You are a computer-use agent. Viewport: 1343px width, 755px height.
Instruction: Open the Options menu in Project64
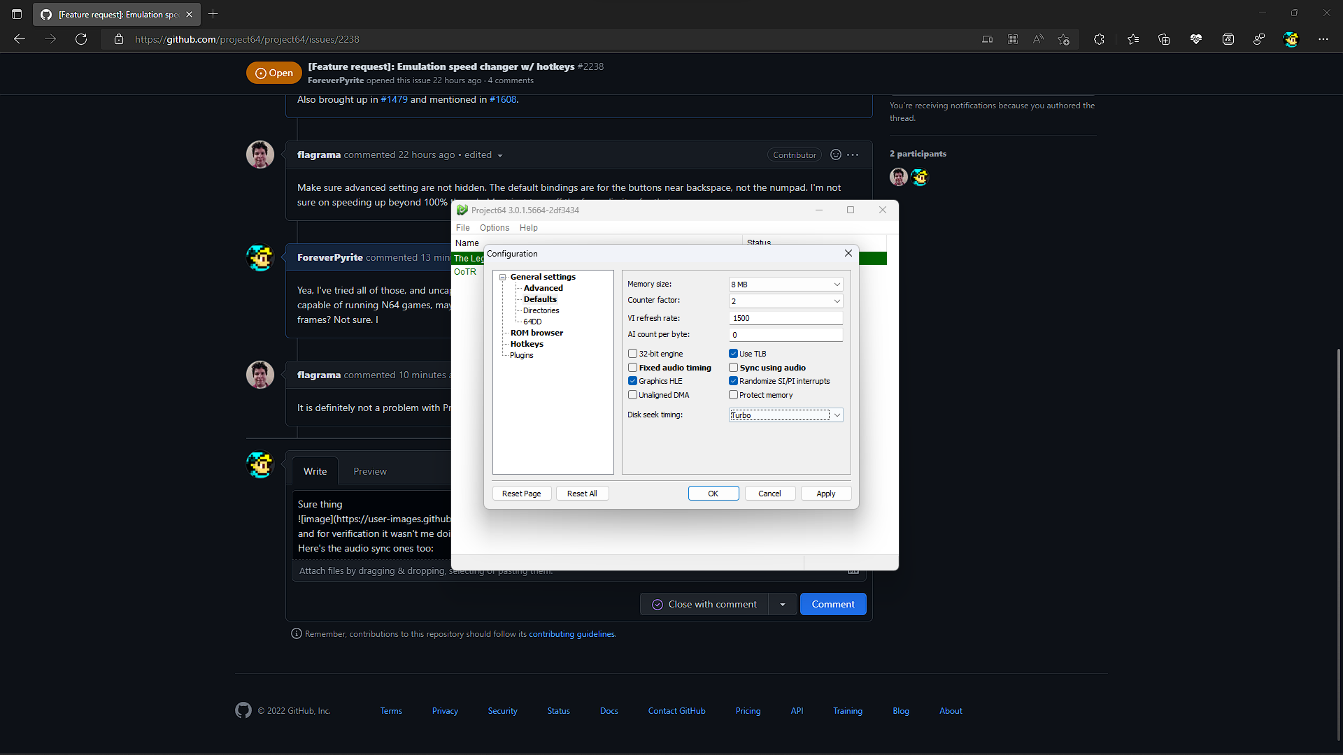pyautogui.click(x=494, y=227)
